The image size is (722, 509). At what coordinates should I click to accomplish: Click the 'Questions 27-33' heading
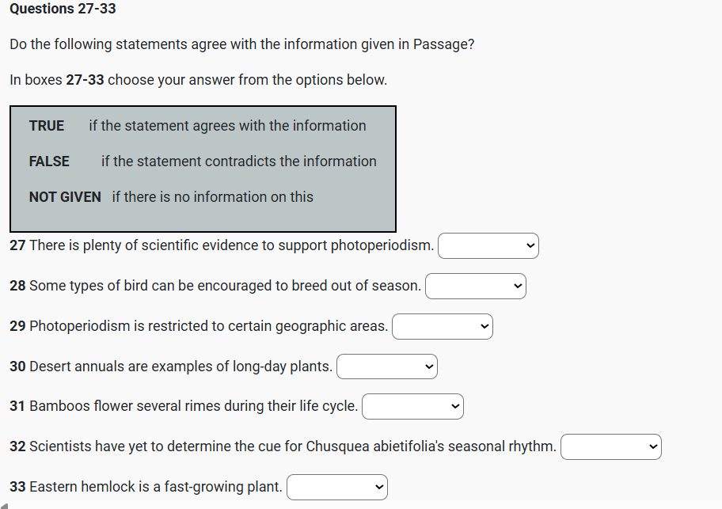coord(63,9)
